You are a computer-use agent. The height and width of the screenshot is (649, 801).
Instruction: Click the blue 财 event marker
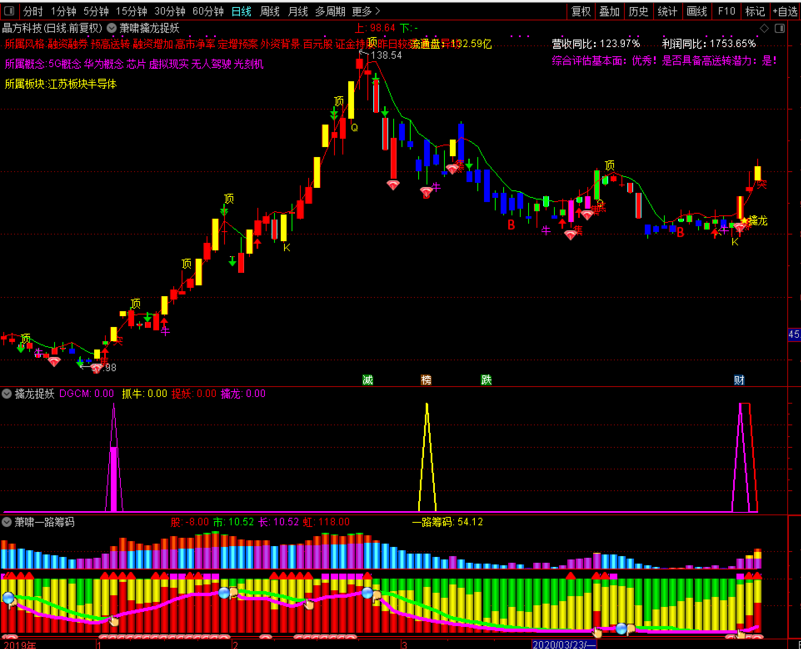739,379
